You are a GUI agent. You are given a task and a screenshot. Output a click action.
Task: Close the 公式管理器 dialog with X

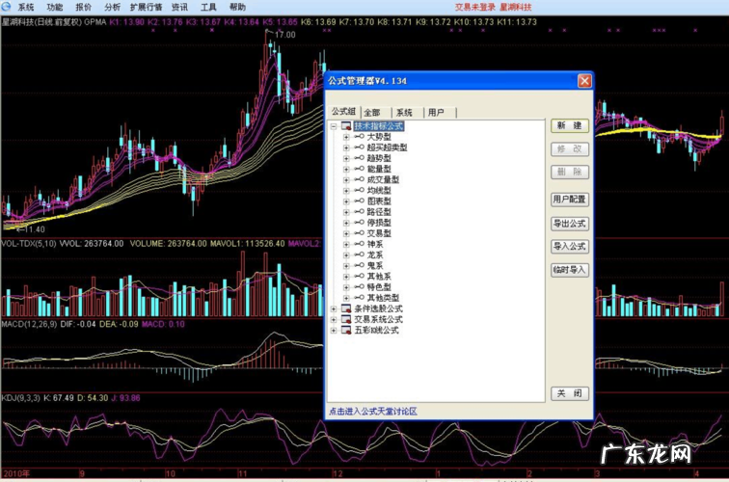tap(583, 82)
